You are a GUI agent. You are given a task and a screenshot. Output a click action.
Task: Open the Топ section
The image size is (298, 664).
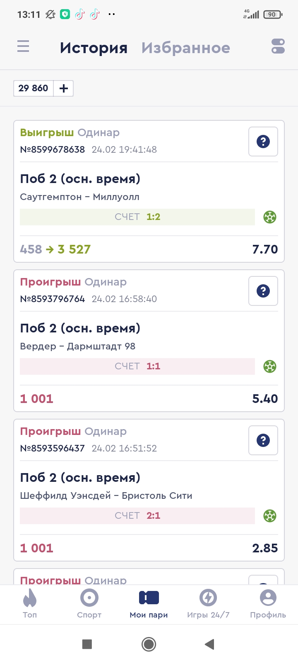coord(30,604)
